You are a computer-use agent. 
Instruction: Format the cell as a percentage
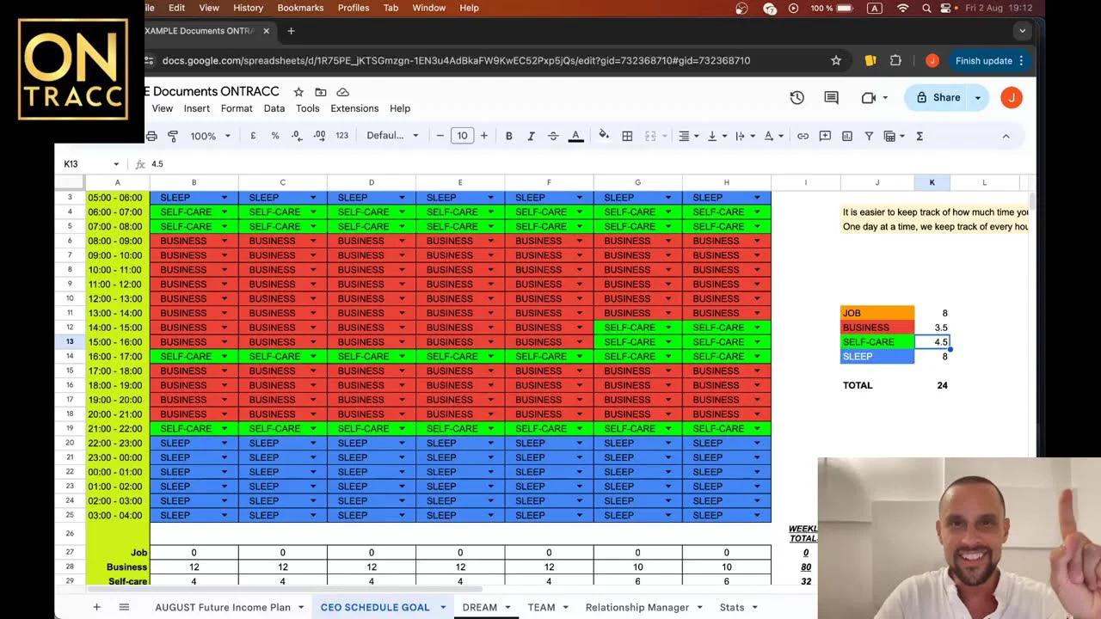(x=275, y=135)
